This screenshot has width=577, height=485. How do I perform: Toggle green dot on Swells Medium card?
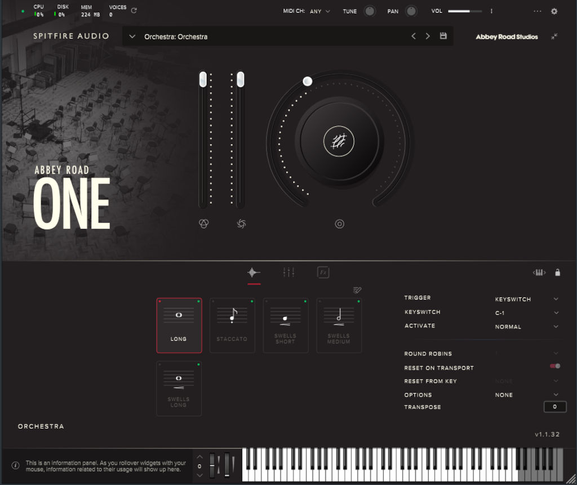pyautogui.click(x=358, y=301)
